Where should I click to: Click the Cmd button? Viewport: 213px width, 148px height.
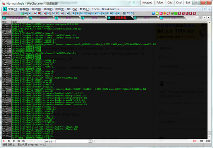[179, 2]
